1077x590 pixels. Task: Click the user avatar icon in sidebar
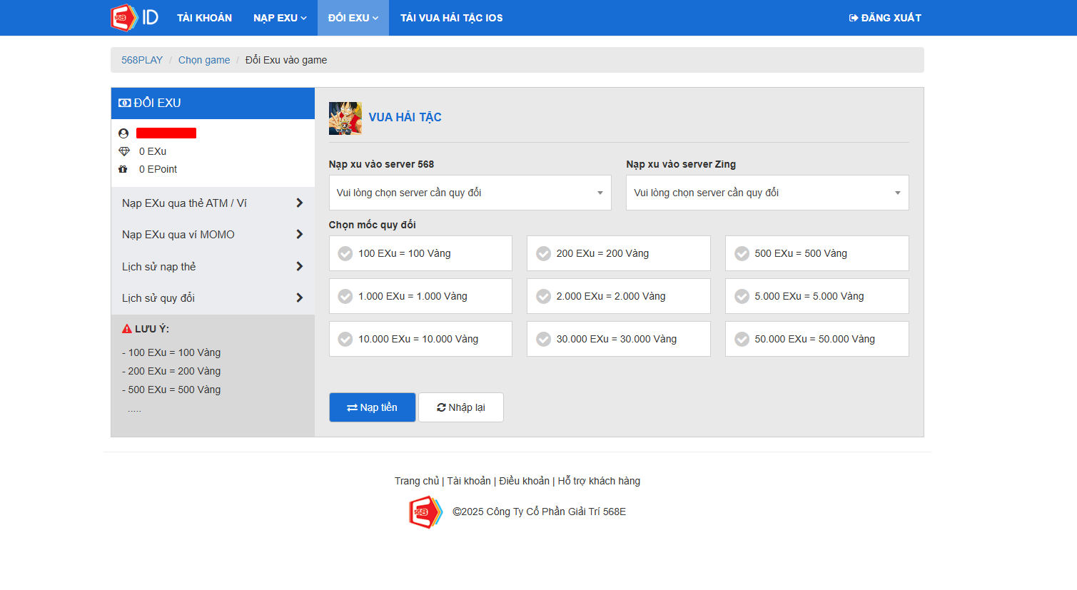click(x=123, y=133)
